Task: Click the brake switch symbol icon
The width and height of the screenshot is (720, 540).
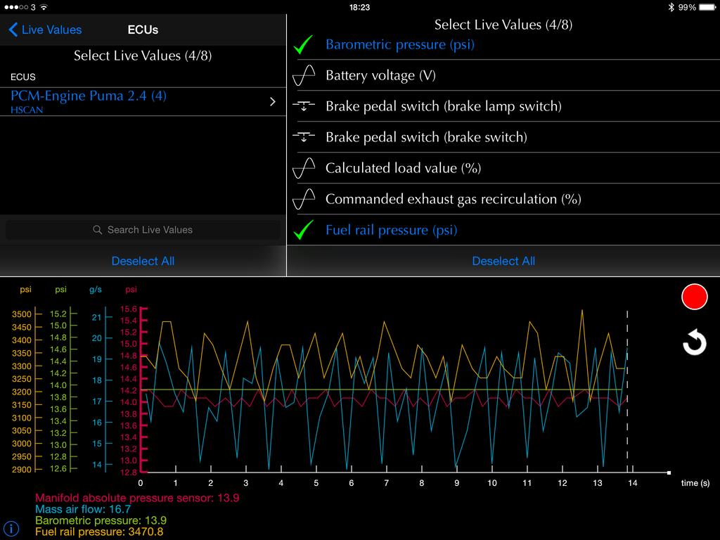Action: pos(304,137)
